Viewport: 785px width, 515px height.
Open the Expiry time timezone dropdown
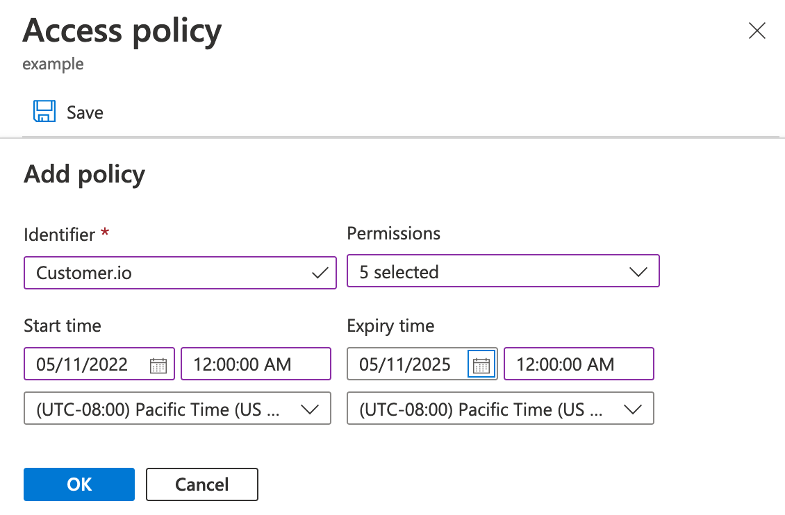pos(500,409)
